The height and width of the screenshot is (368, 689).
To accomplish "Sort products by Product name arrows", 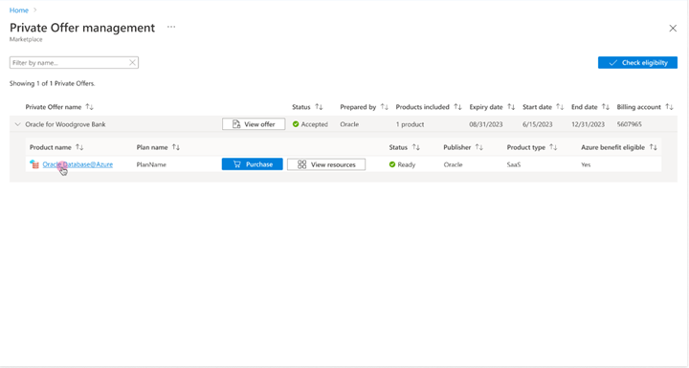I will [x=79, y=147].
